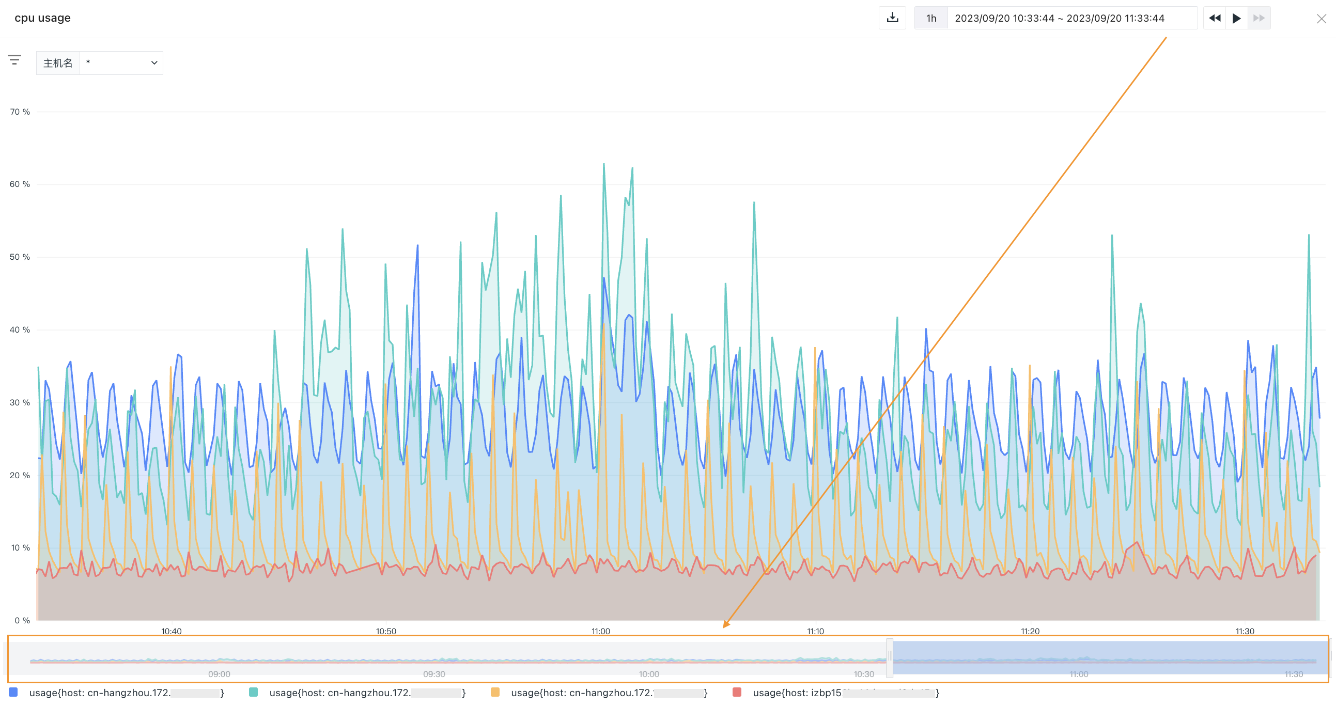
Task: Open the 1h time interval selector
Action: 931,18
